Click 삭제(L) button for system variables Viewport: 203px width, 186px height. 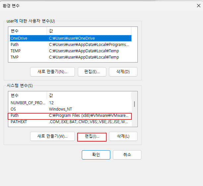123,136
